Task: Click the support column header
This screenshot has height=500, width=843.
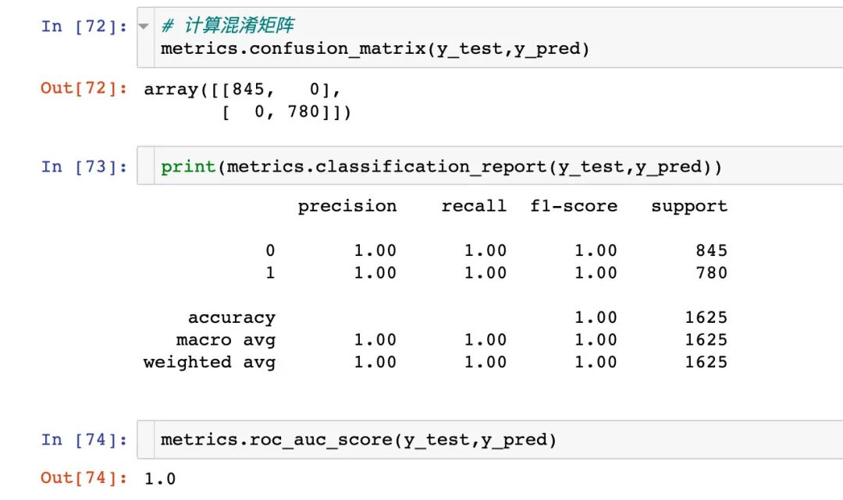Action: pyautogui.click(x=689, y=207)
